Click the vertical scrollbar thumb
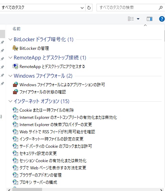The height and width of the screenshot is (191, 165). tap(164, 36)
